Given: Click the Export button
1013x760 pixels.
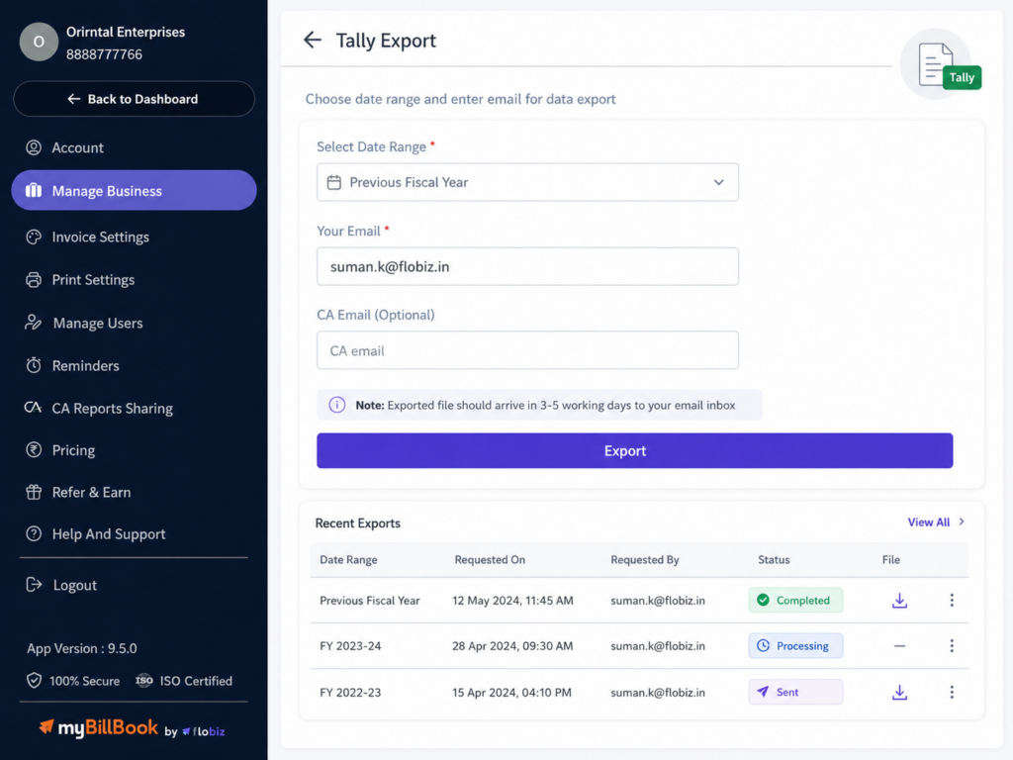Looking at the screenshot, I should (634, 450).
